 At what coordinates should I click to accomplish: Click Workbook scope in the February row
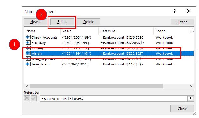coord(164,43)
